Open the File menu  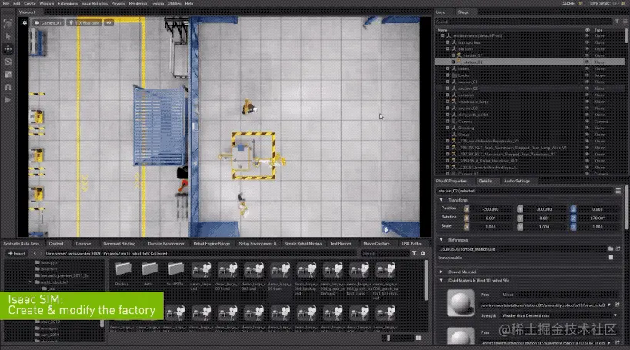[6, 3]
